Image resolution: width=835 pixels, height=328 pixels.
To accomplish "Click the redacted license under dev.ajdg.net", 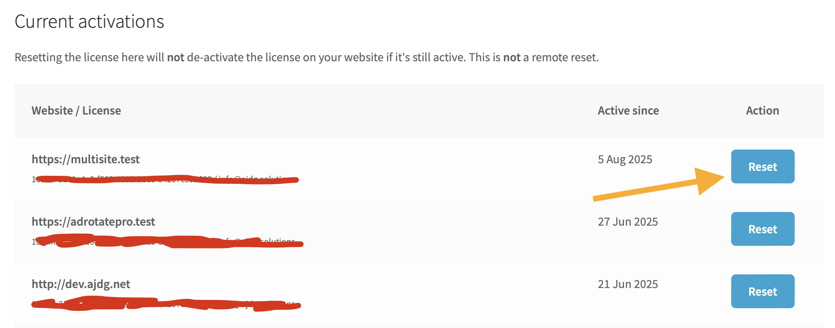I will pos(166,304).
